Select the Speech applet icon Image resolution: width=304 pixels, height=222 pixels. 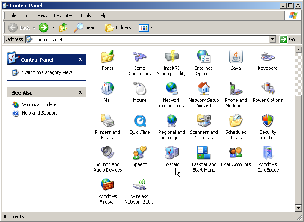(x=139, y=153)
